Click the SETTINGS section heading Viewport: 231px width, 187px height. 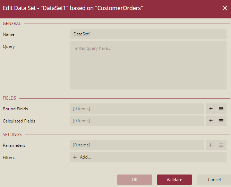tap(12, 135)
